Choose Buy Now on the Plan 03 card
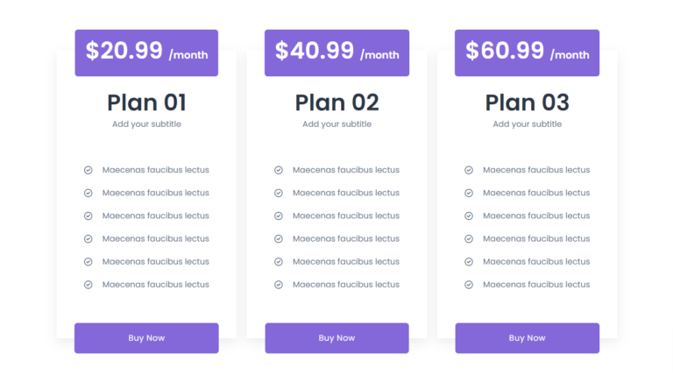Image resolution: width=673 pixels, height=382 pixels. click(x=527, y=338)
